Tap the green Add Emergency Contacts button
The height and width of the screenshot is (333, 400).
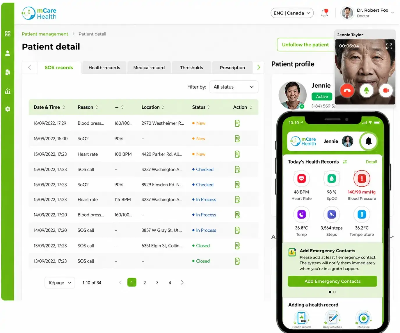[x=333, y=281]
